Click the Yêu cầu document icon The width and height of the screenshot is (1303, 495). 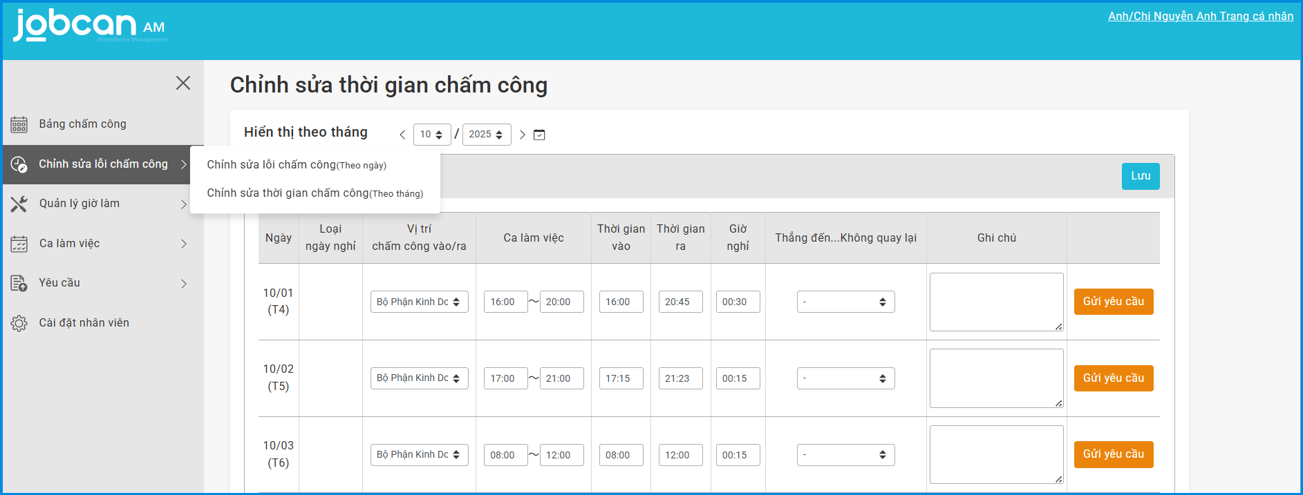(x=19, y=283)
